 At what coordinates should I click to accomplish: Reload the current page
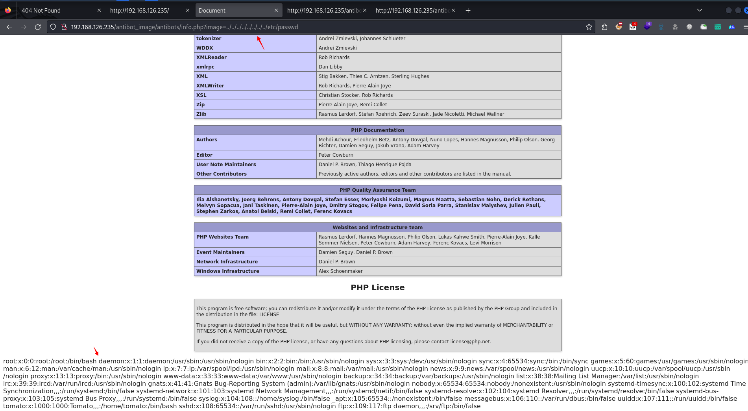pyautogui.click(x=38, y=27)
